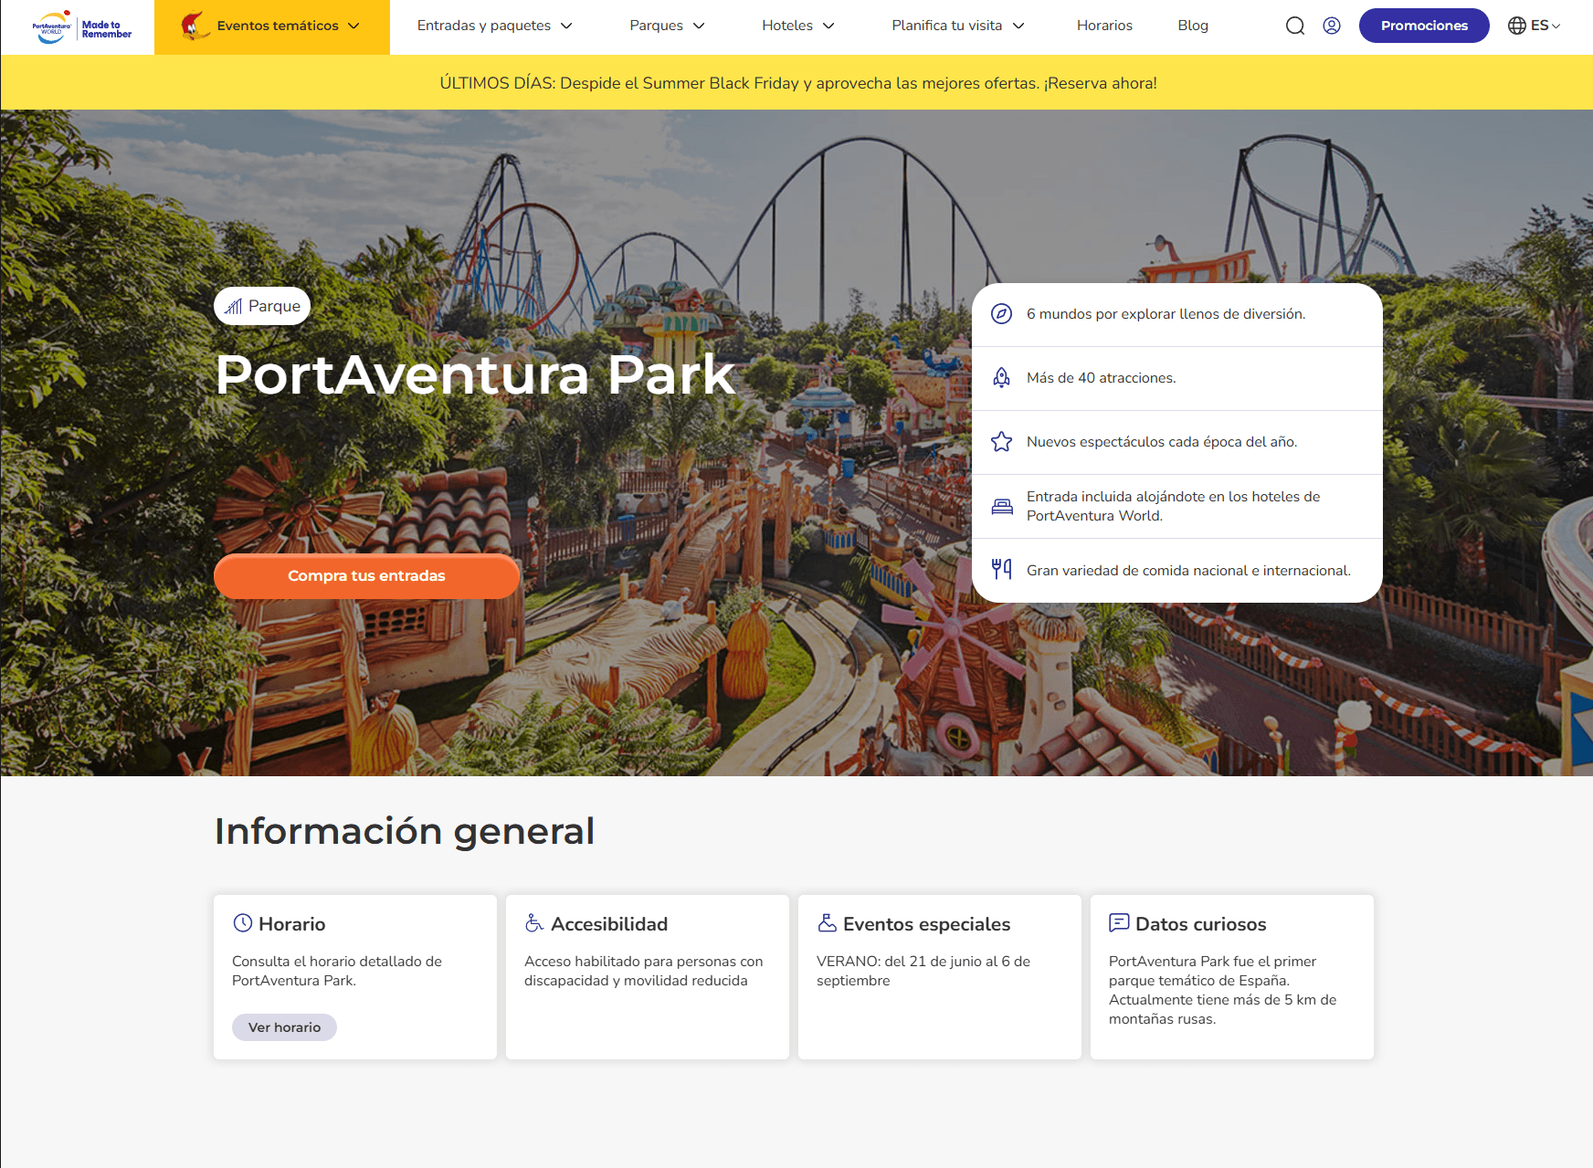Open the Eventos temáticos menu
Screen dimensions: 1593x1168
pyautogui.click(x=272, y=26)
